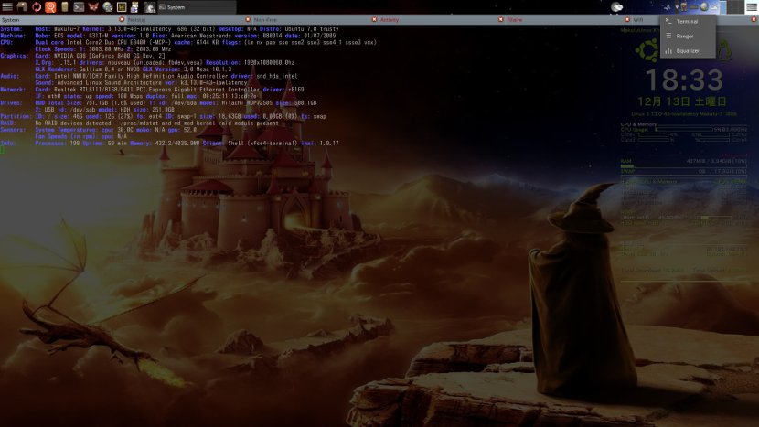Click the 'Sensors:' label in terminal output
The height and width of the screenshot is (427, 759).
pos(13,130)
